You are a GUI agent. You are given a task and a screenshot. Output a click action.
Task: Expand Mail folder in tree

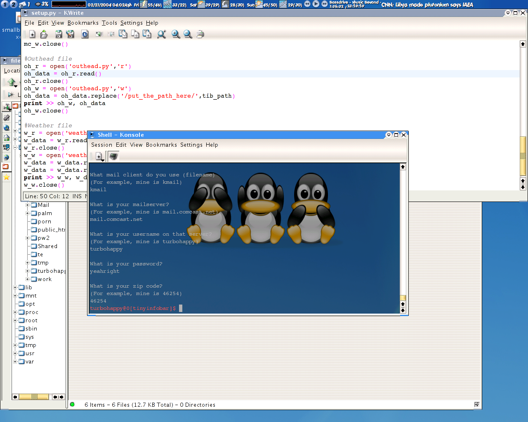(28, 205)
